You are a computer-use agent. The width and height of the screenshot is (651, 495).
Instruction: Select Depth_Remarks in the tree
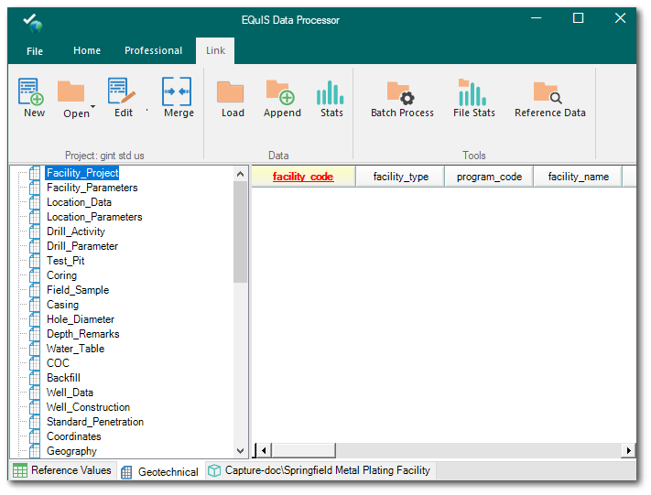pos(82,334)
